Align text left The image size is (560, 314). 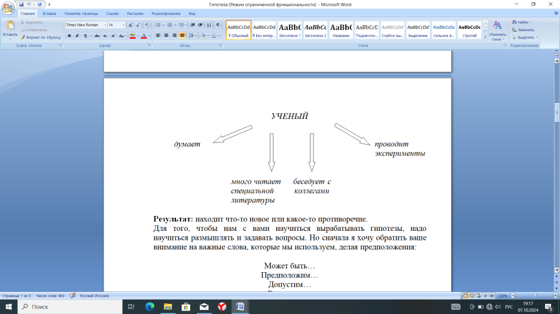158,35
